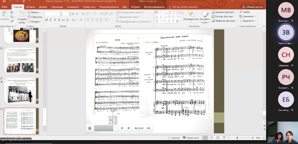The width and height of the screenshot is (298, 144).
Task: Select the star shape in shapes gallery
Action: point(177,21)
